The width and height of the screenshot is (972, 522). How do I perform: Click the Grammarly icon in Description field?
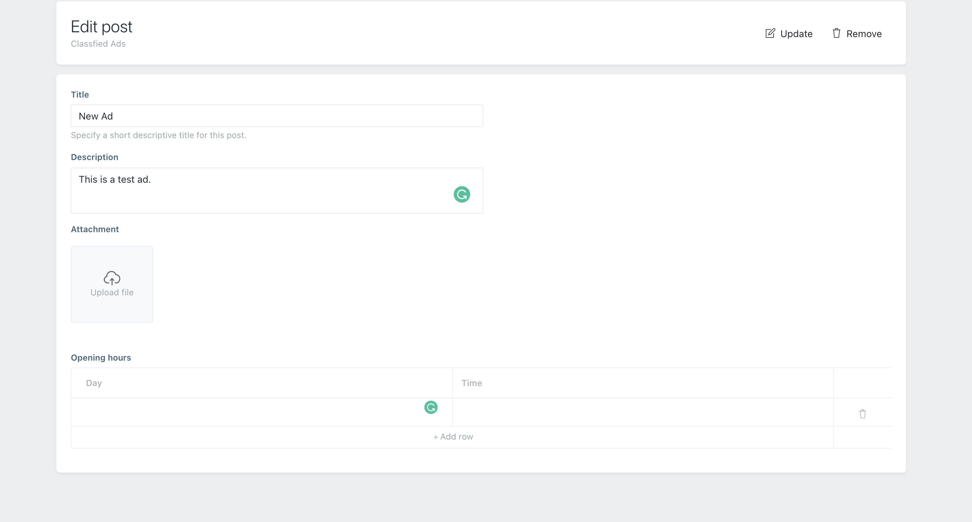point(462,194)
